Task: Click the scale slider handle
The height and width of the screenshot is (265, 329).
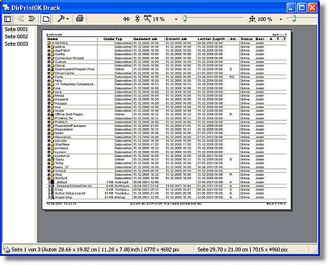Action: pos(294,18)
